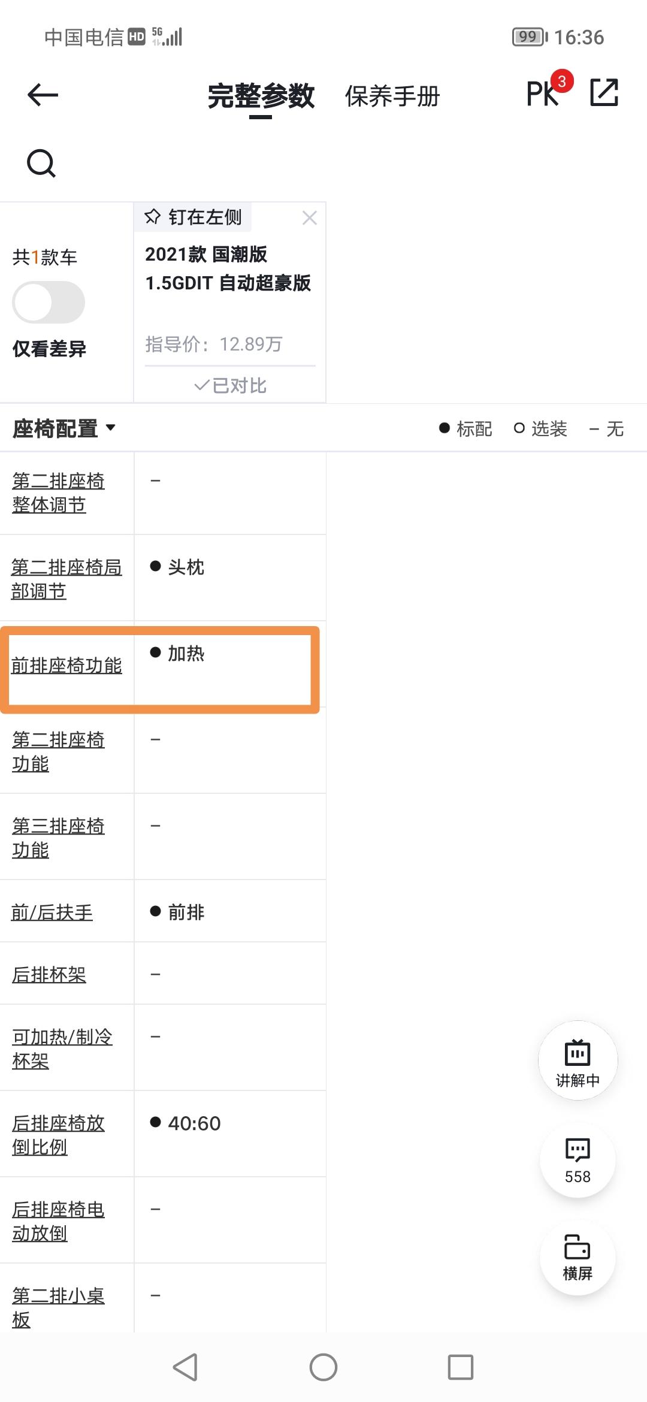
Task: Open the 讲解中 live explanation bubble
Action: (x=578, y=1060)
